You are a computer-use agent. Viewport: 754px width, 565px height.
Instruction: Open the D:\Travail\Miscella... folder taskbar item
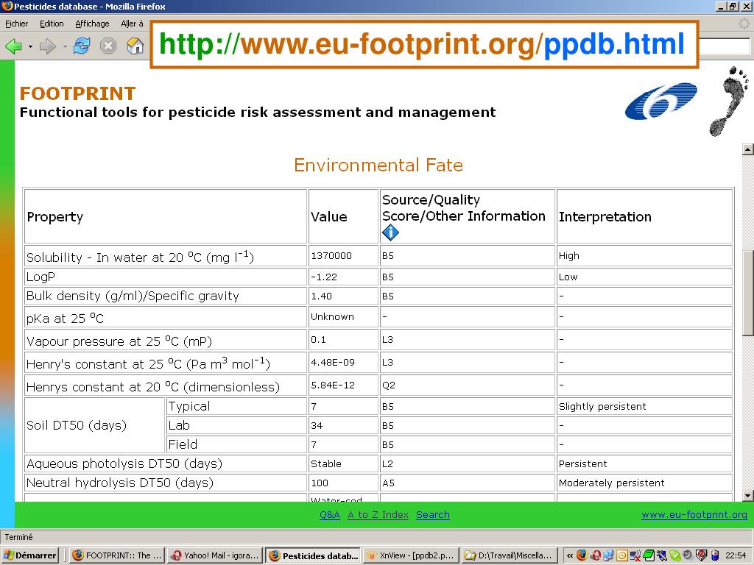[x=510, y=555]
